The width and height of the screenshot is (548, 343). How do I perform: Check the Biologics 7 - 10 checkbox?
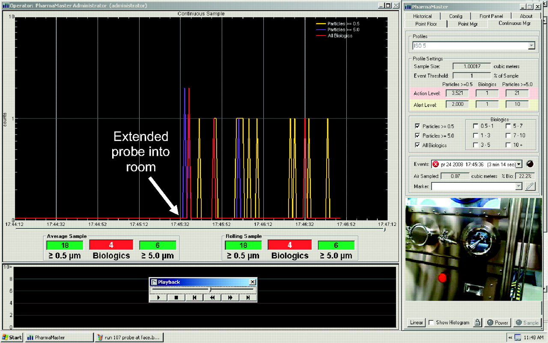coord(508,135)
